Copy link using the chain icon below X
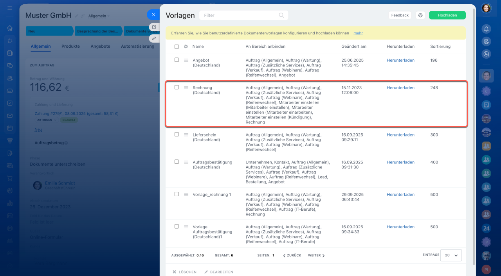Viewport: 501px width, 276px height. coord(154,39)
